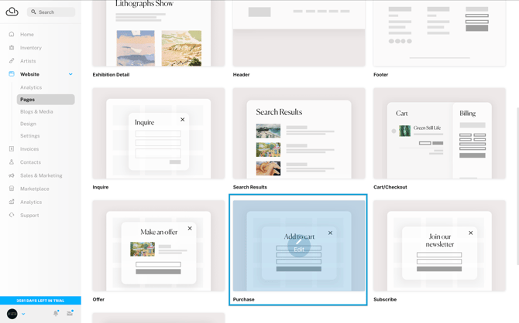Screen dimensions: 519x323
Task: Open the Sales & Marketing megaphone icon
Action: click(x=12, y=175)
